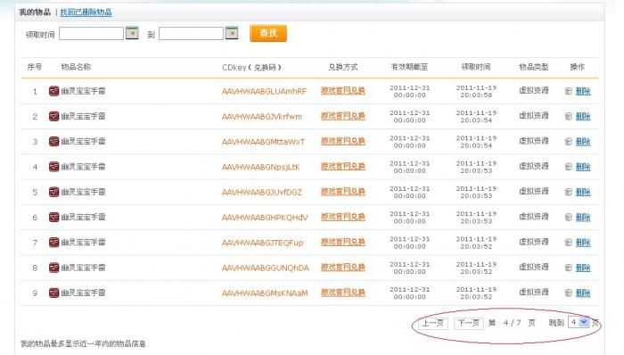Select CDkey text AAVHWAABGLUAmhRF

click(x=264, y=91)
